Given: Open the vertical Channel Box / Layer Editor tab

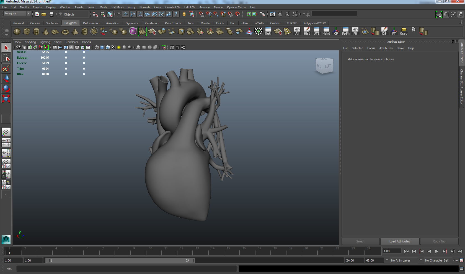Looking at the screenshot, I should click(461, 87).
